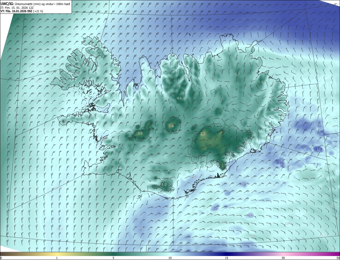The height and width of the screenshot is (260, 340).
Task: Click the 13.2 maximum value over the sea
Action: point(320,149)
